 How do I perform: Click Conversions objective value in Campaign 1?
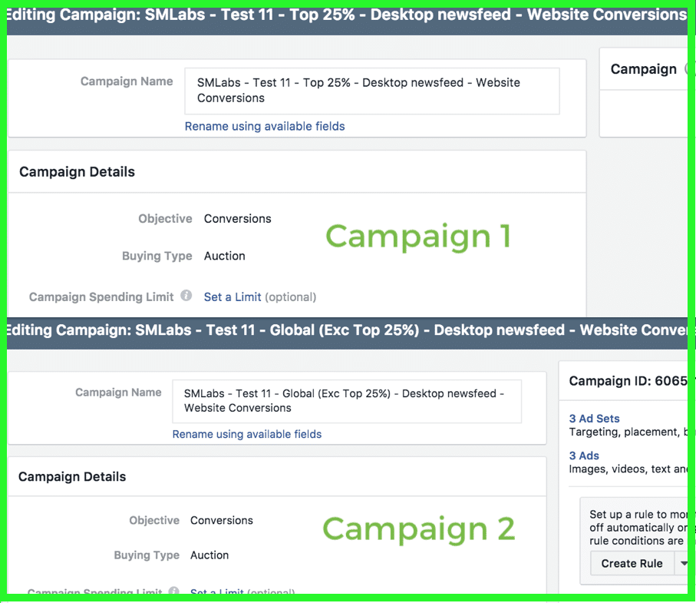(237, 219)
